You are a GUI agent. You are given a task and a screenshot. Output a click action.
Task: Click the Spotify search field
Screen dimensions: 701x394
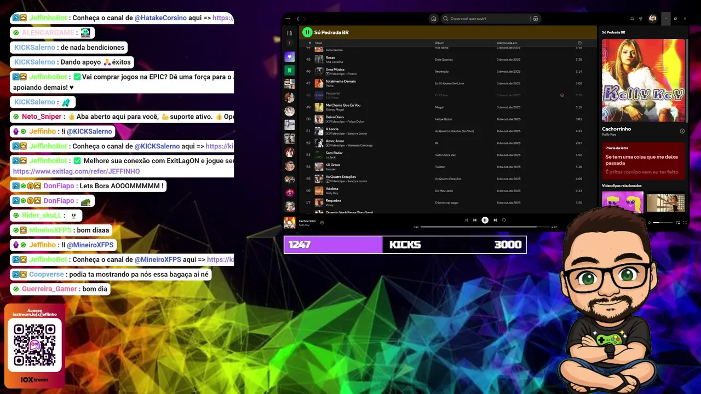(486, 19)
